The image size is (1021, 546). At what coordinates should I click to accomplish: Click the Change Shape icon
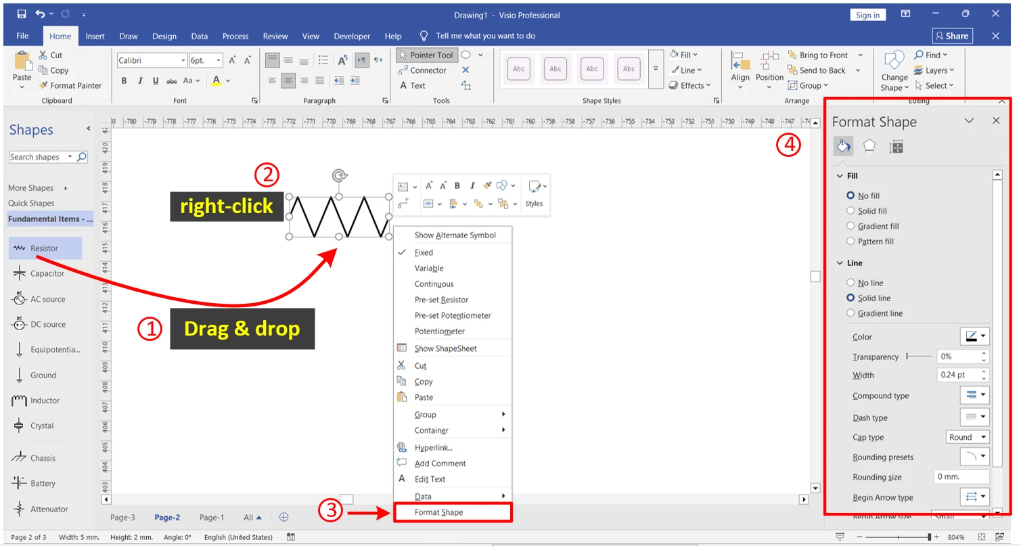point(894,71)
